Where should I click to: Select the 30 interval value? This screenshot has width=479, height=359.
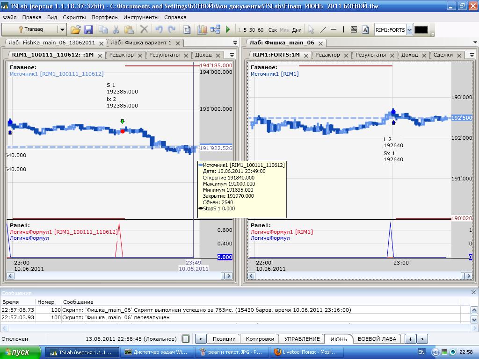point(252,30)
